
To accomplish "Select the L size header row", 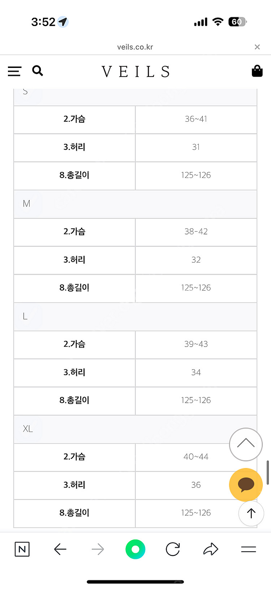I will [135, 317].
